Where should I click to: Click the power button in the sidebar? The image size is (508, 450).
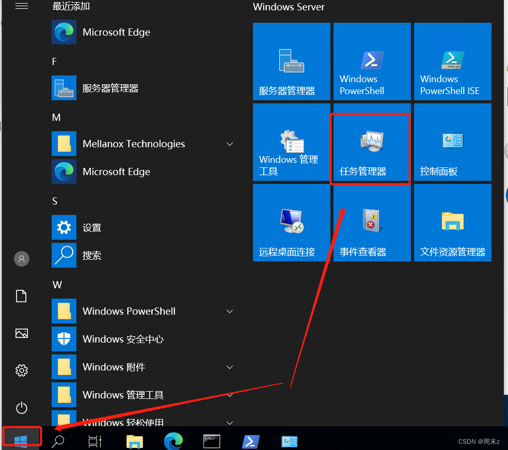pyautogui.click(x=22, y=408)
